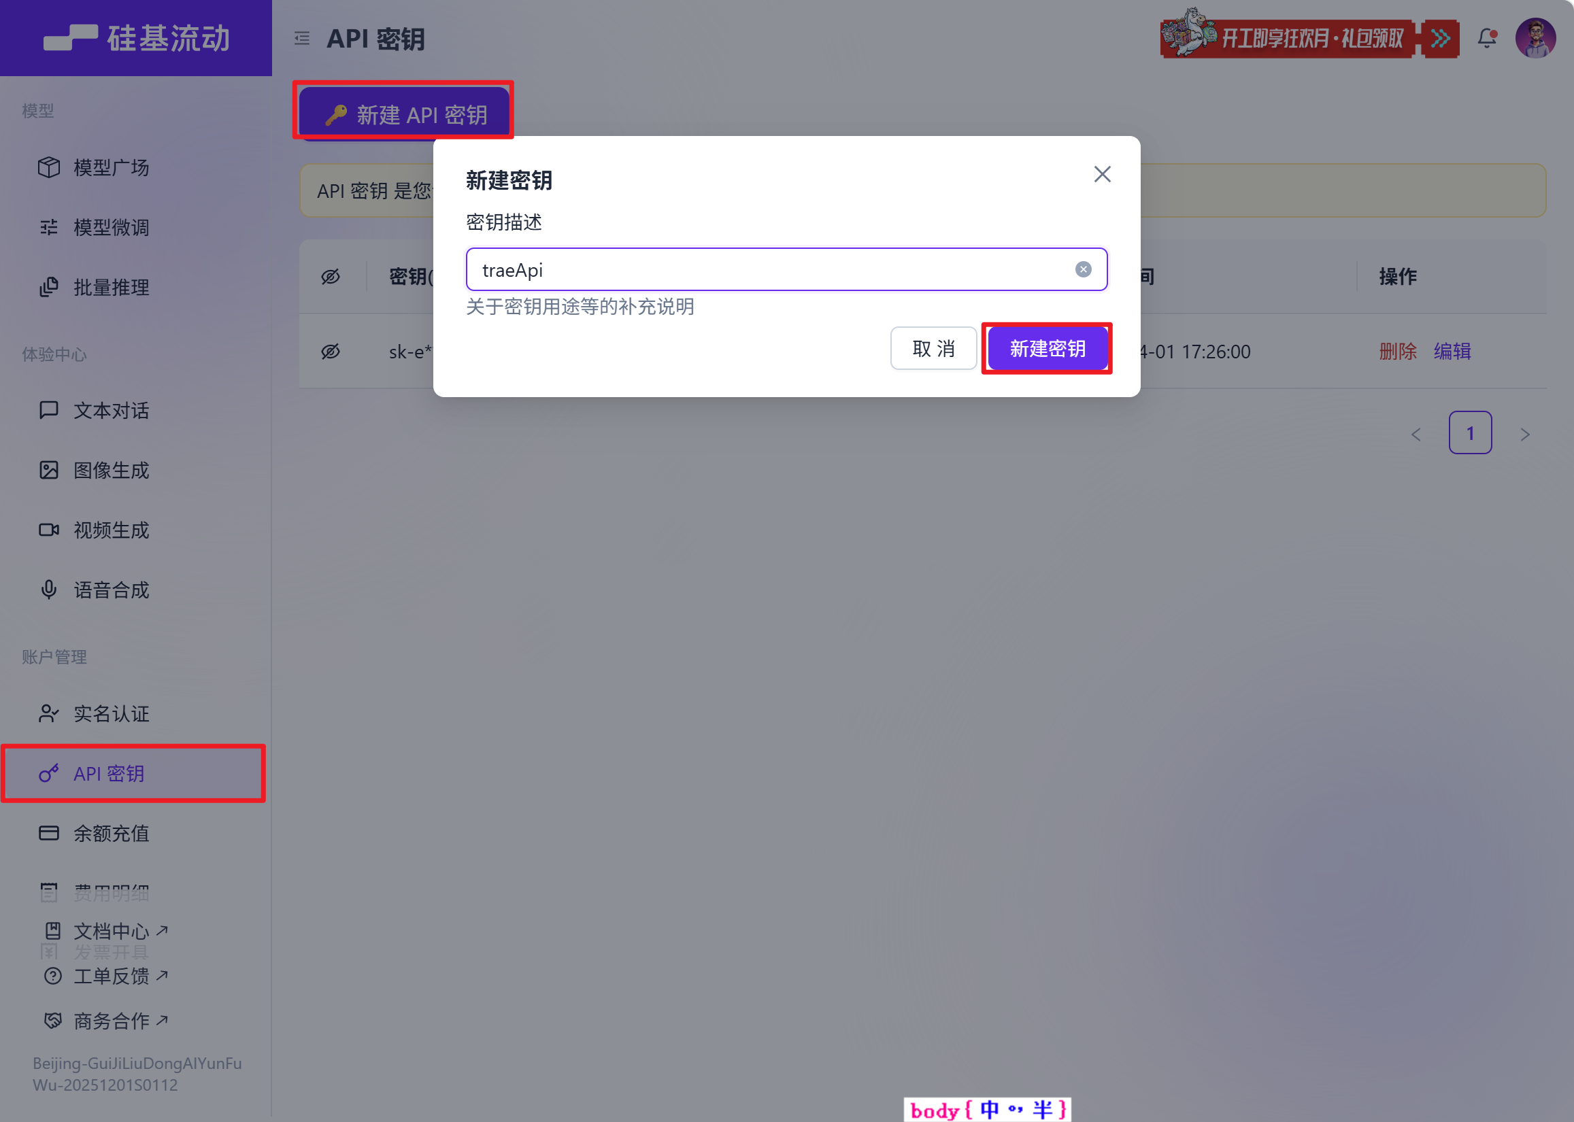Click the 余额充值 card icon

(x=48, y=833)
